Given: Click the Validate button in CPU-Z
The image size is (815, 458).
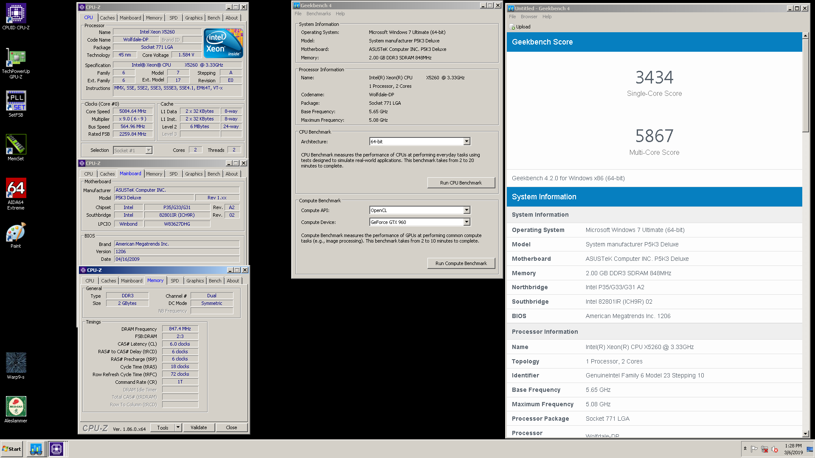Looking at the screenshot, I should pos(199,427).
